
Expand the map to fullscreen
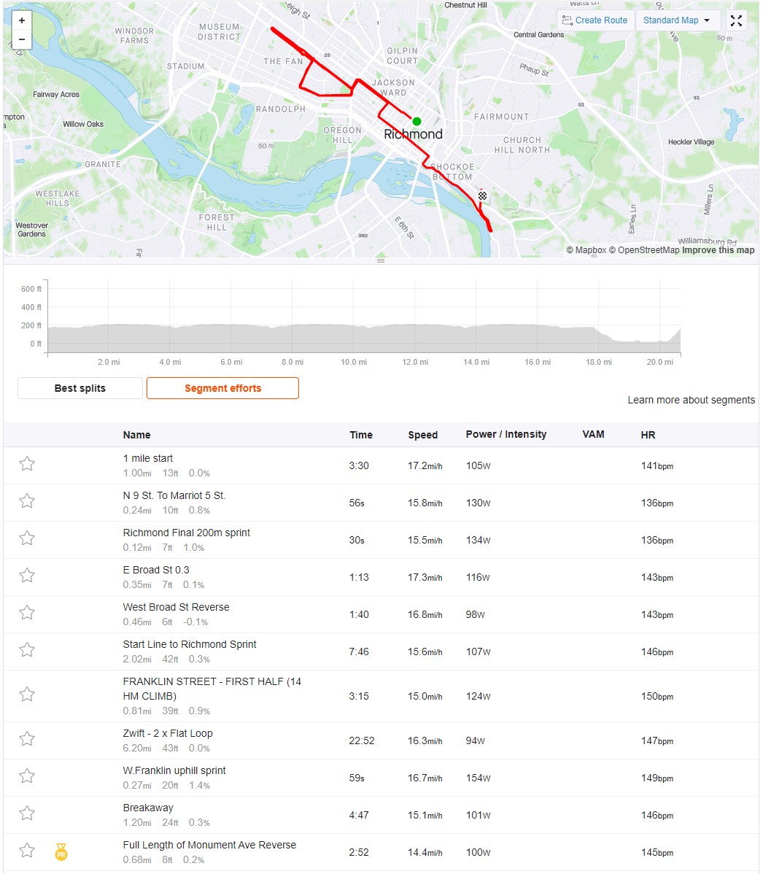click(x=736, y=20)
